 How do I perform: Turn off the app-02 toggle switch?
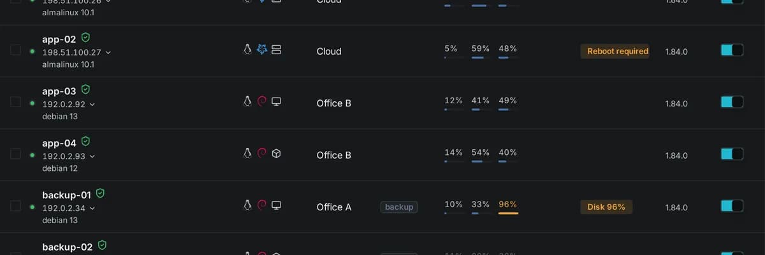point(732,50)
